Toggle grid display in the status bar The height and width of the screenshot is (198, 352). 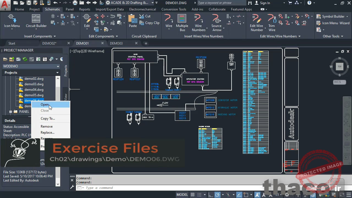[193, 194]
